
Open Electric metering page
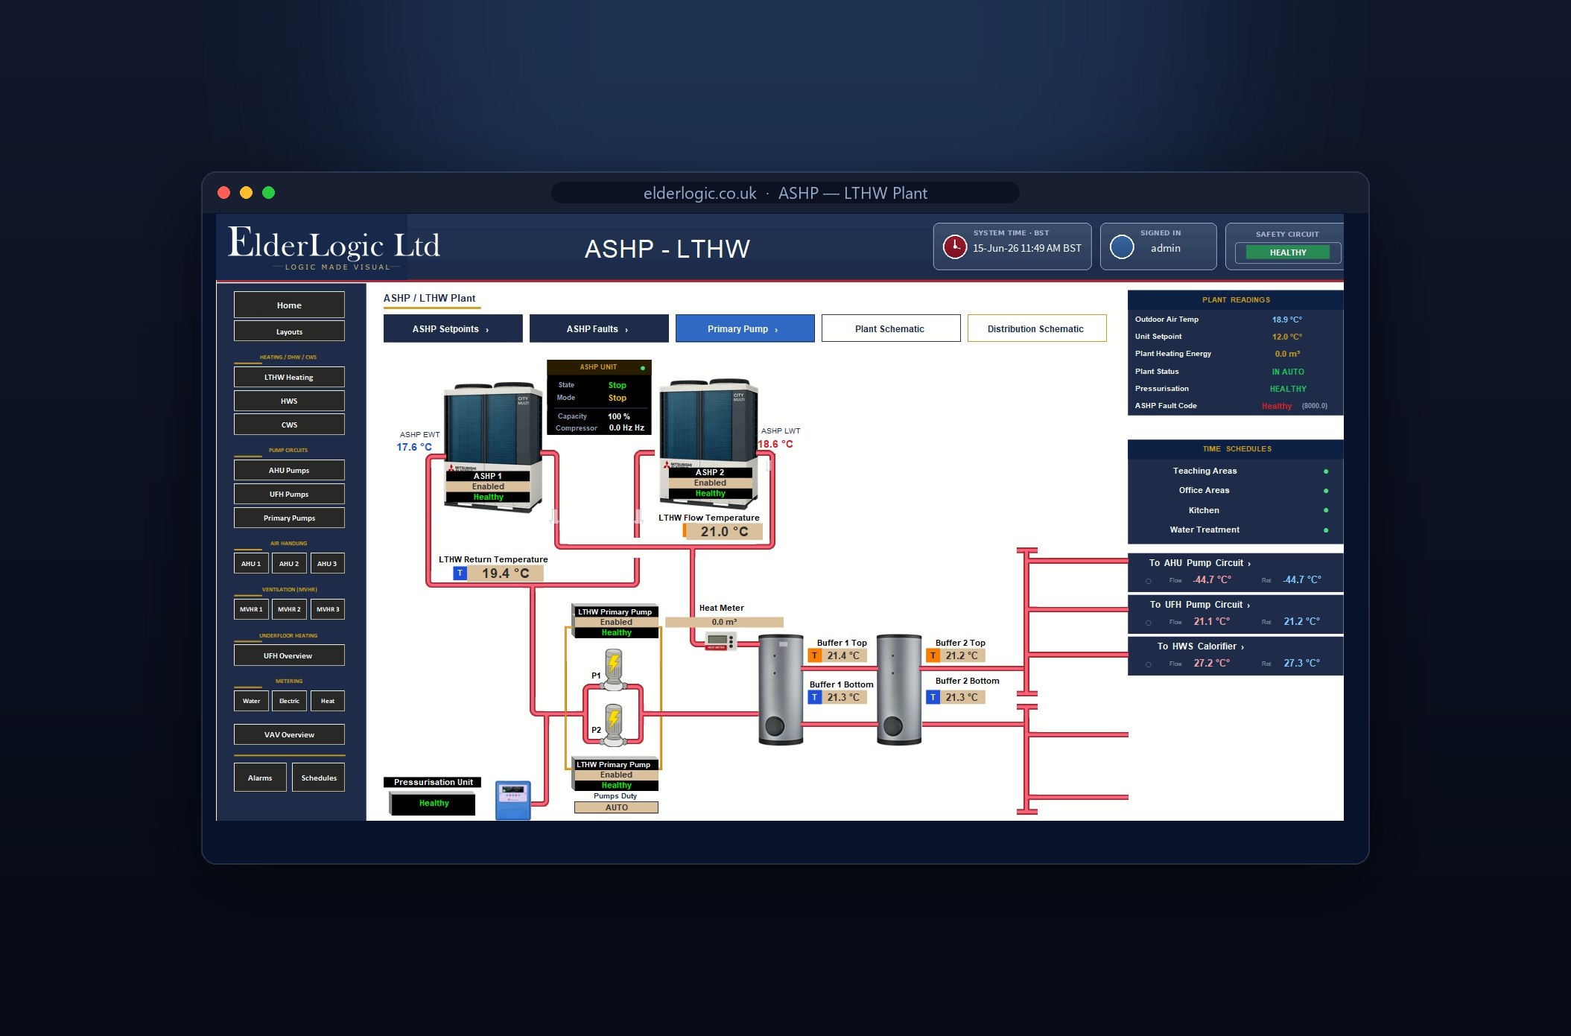click(x=289, y=701)
